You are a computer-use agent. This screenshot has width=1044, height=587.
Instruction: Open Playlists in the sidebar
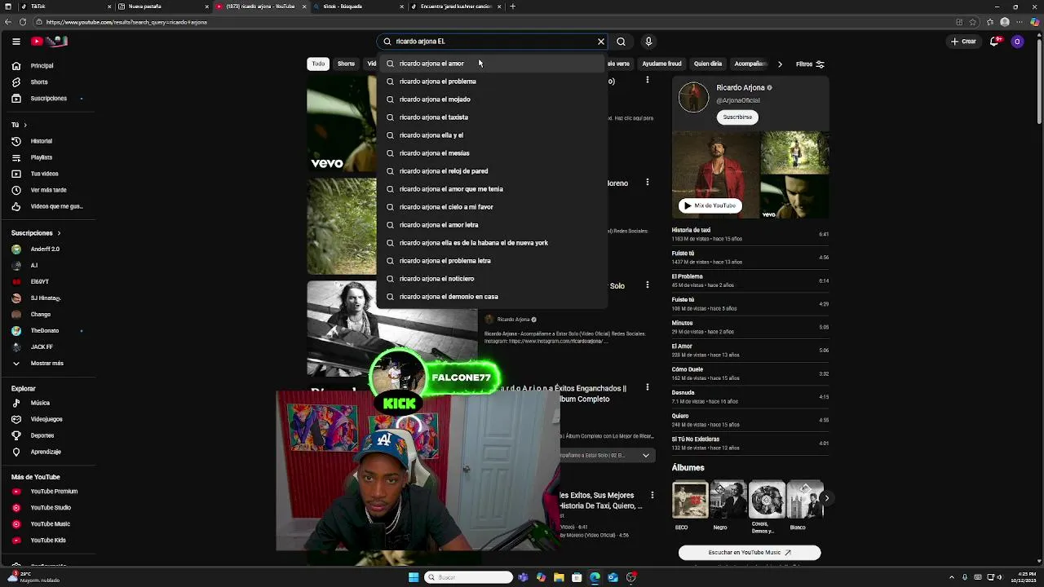coord(41,157)
